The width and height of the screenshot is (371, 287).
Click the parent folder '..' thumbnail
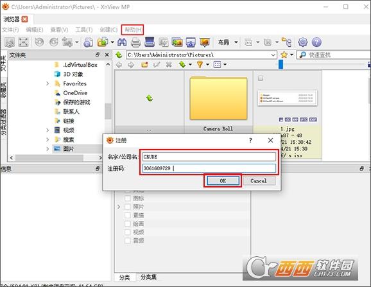149,102
